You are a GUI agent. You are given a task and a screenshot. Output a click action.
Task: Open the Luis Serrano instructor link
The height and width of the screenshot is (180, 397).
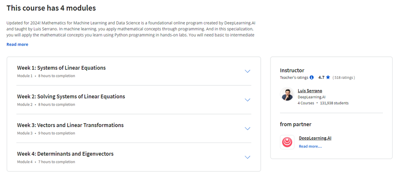[310, 91]
